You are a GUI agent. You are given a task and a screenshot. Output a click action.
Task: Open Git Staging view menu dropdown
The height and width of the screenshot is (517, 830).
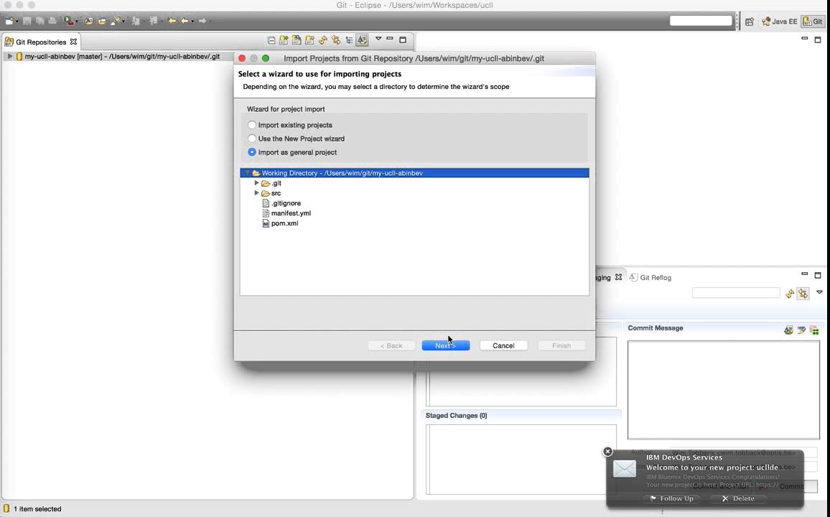click(x=819, y=292)
